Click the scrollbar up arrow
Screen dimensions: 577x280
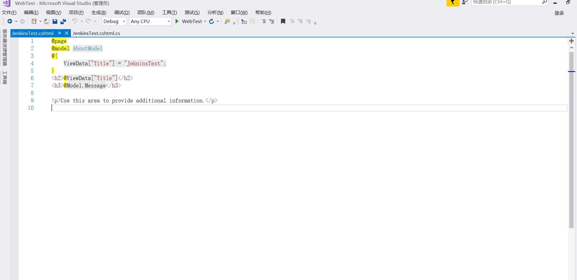click(571, 47)
